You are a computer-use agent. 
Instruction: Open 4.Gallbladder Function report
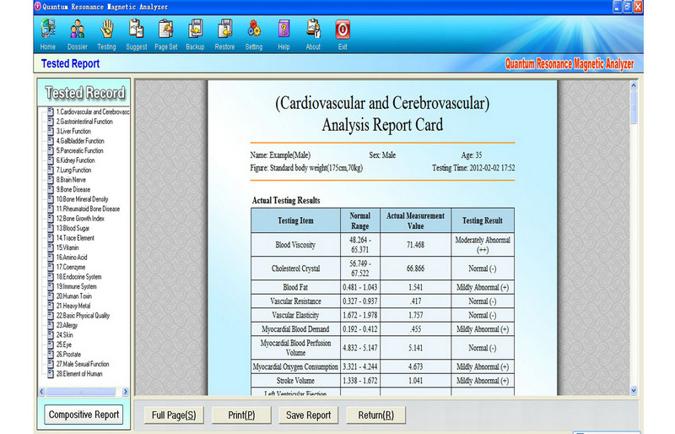click(80, 141)
